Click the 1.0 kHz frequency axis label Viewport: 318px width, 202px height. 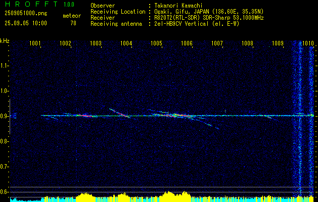(4, 91)
